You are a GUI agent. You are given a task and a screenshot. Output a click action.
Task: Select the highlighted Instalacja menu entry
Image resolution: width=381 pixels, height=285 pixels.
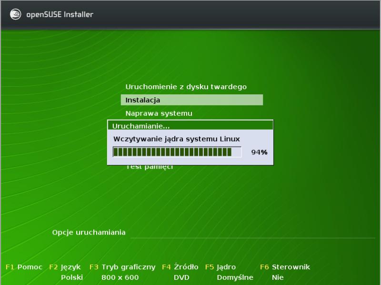click(x=191, y=100)
